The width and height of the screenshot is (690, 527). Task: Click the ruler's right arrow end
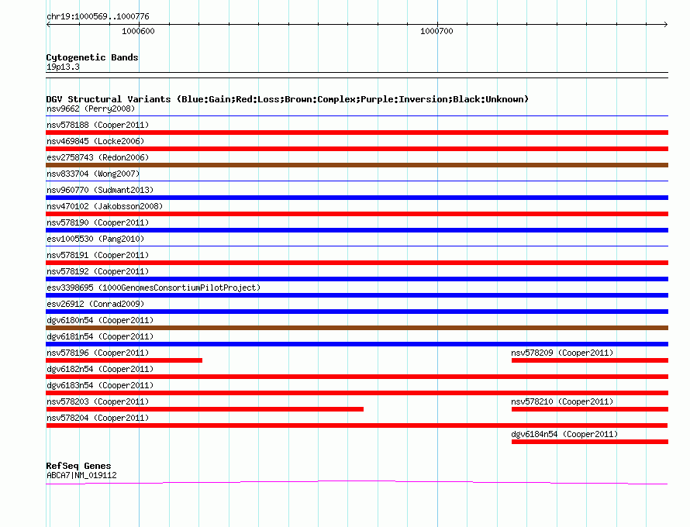665,24
